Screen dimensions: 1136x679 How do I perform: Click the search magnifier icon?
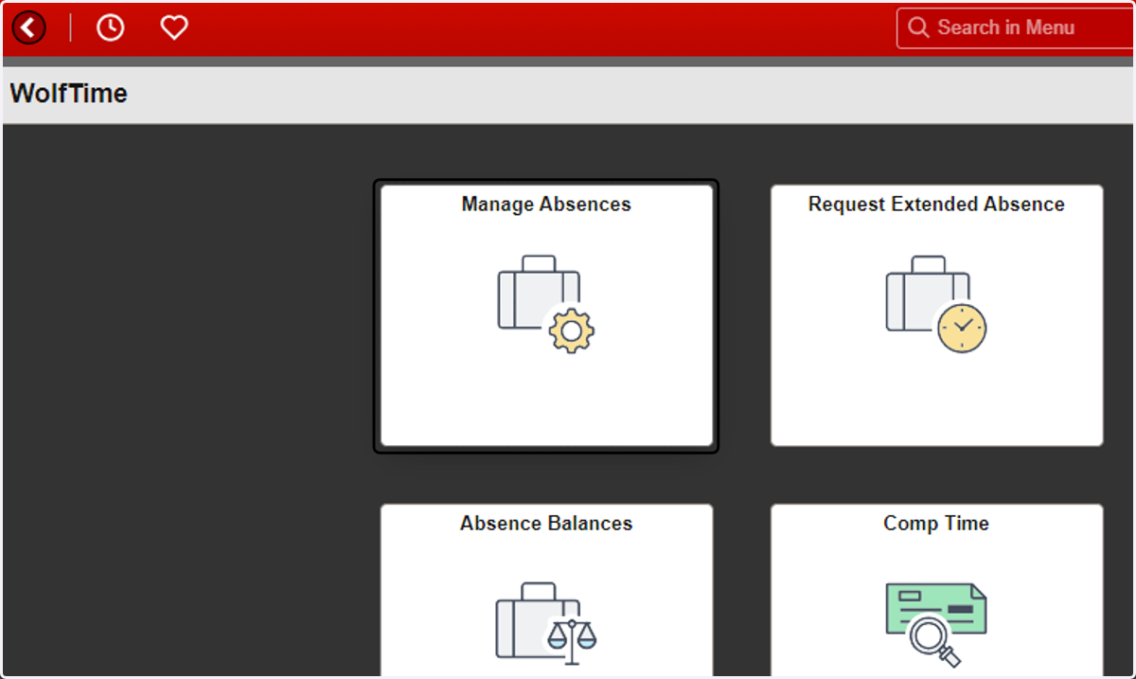(x=918, y=27)
